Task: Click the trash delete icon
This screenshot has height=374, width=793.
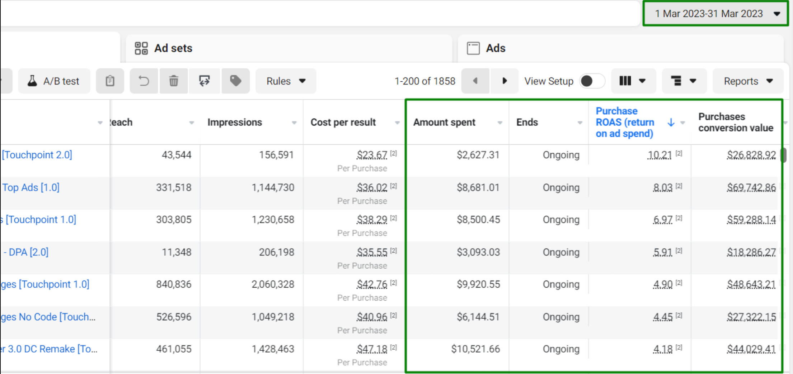Action: 174,81
